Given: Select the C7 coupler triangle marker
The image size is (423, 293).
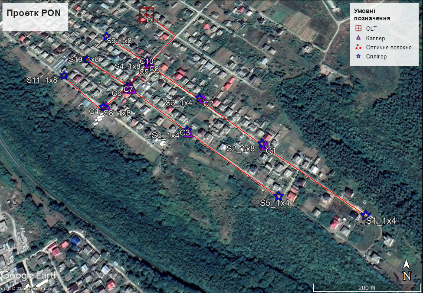Looking at the screenshot, I should (x=130, y=88).
